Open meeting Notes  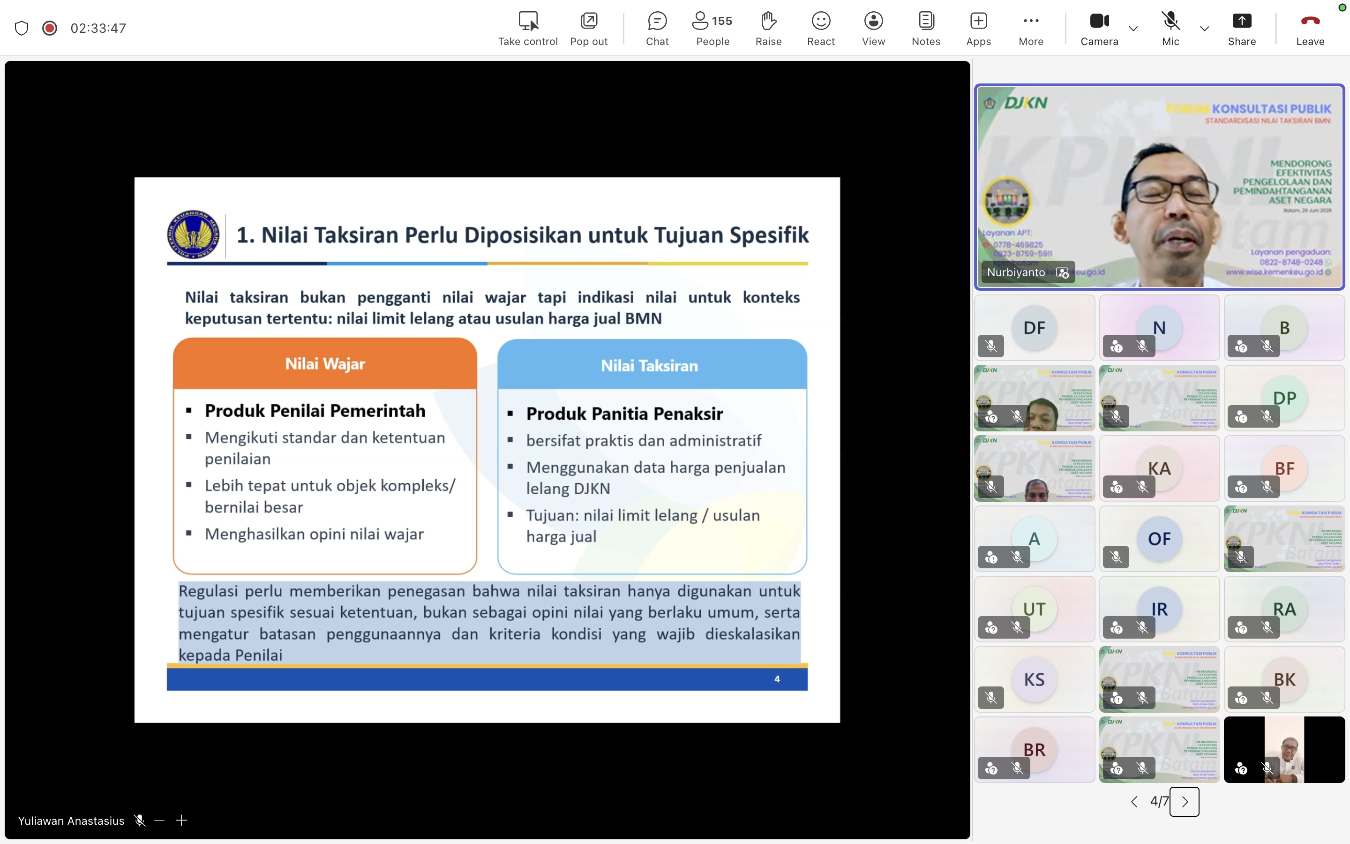[925, 28]
